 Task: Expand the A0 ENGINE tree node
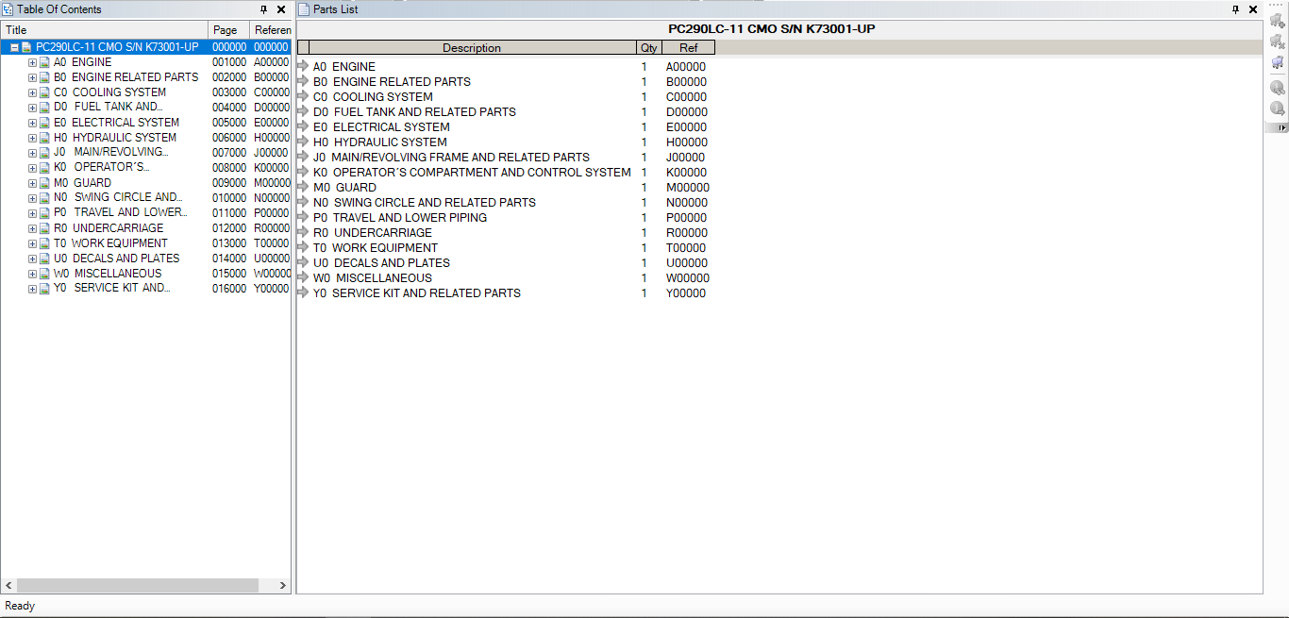pos(31,61)
